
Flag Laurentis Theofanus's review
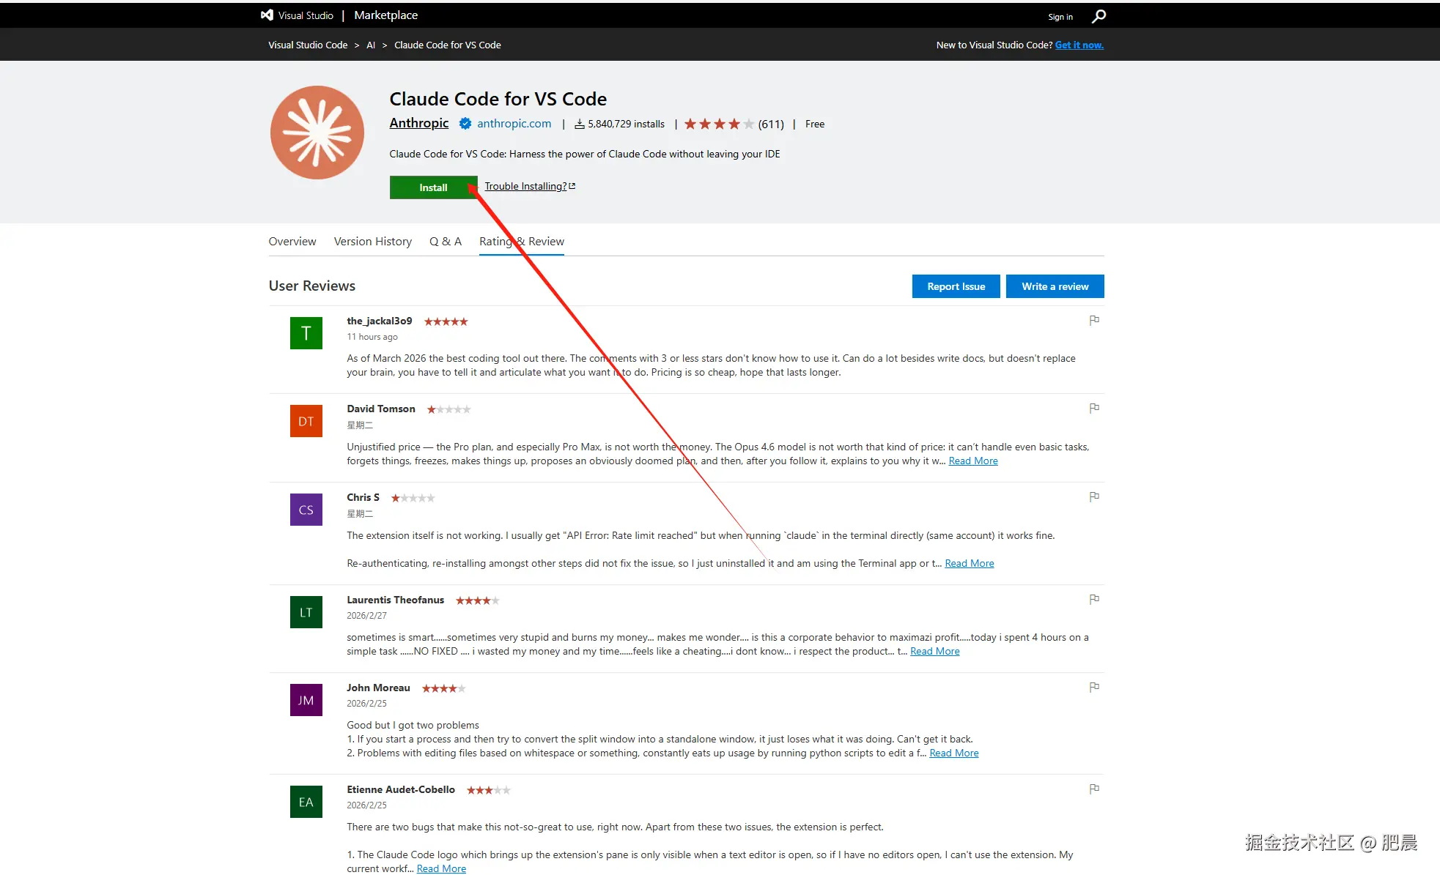1094,599
